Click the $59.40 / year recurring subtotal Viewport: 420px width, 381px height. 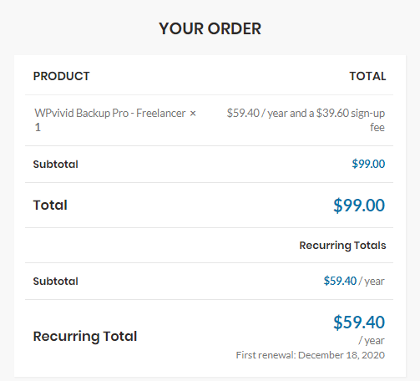coord(354,281)
